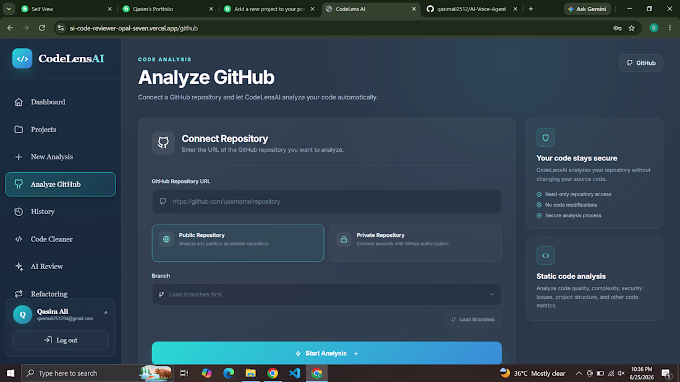
Task: Click the 'Read-only repository access' text
Action: (x=578, y=194)
